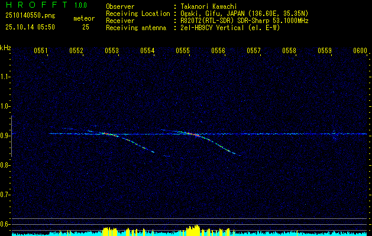Click the R820T2(RTL-SDR) SDR-Sharp receiver text
The width and height of the screenshot is (372, 236).
245,21
